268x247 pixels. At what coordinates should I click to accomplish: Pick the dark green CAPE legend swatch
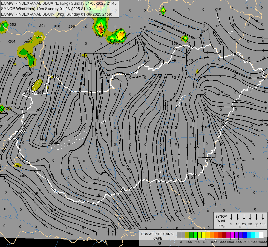(191, 235)
